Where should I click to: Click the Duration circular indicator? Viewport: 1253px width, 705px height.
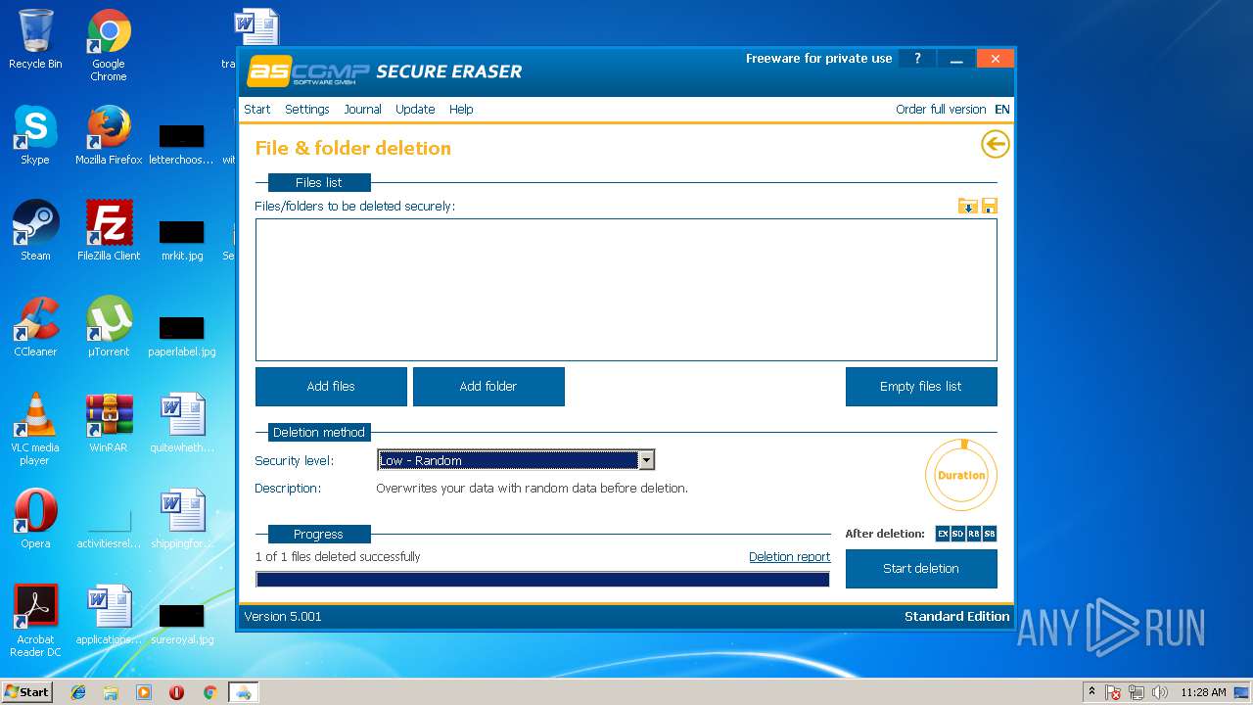tap(961, 475)
